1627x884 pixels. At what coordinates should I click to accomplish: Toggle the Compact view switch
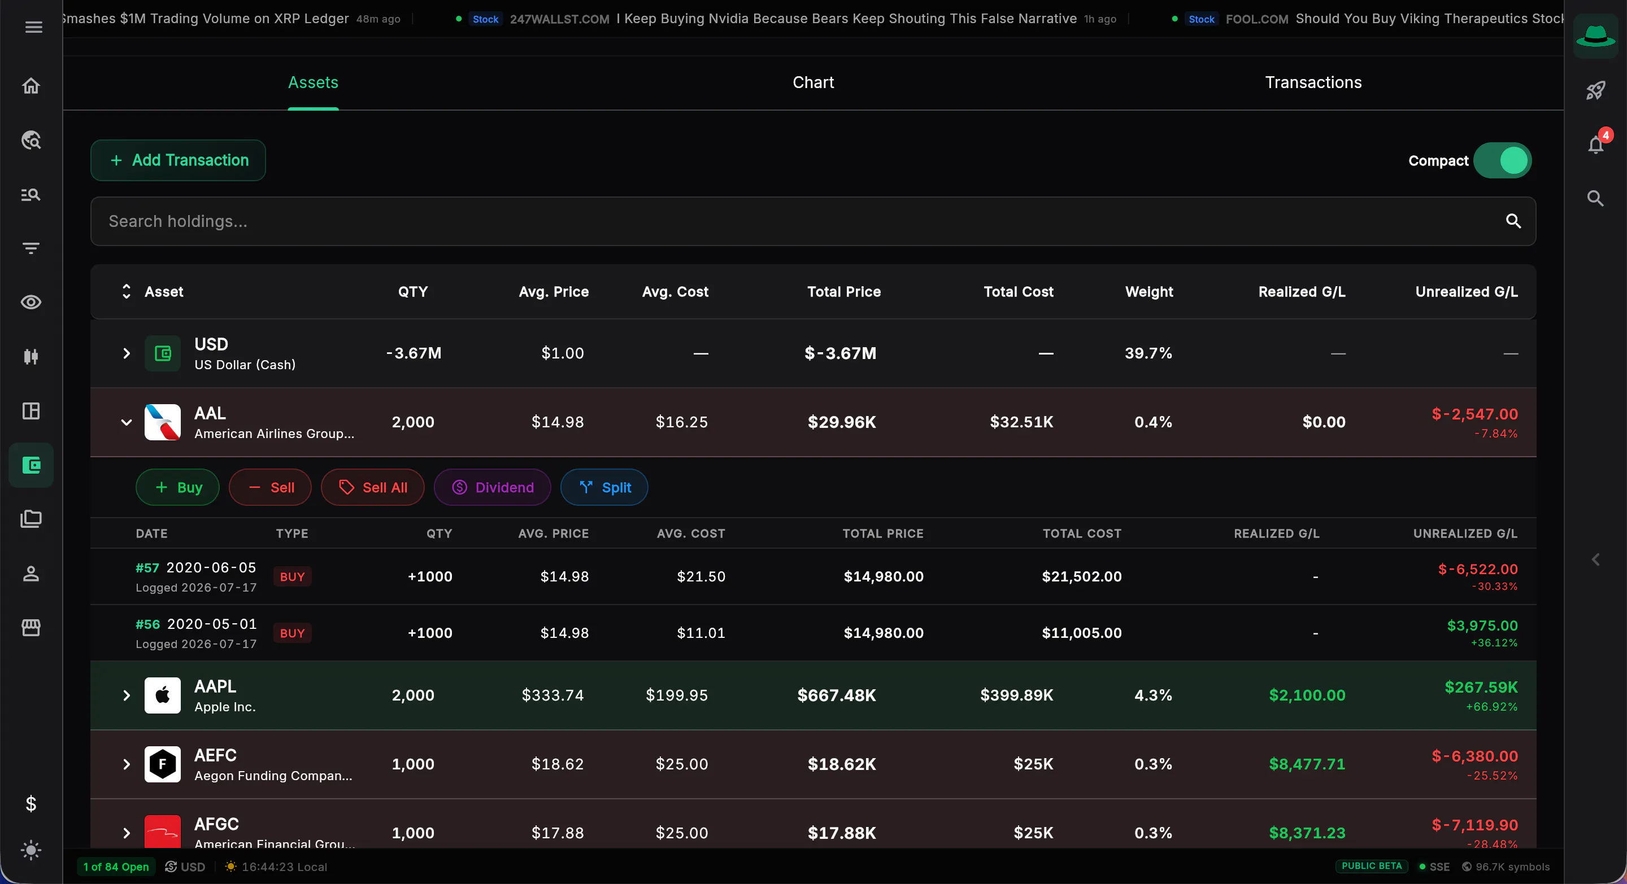point(1502,161)
